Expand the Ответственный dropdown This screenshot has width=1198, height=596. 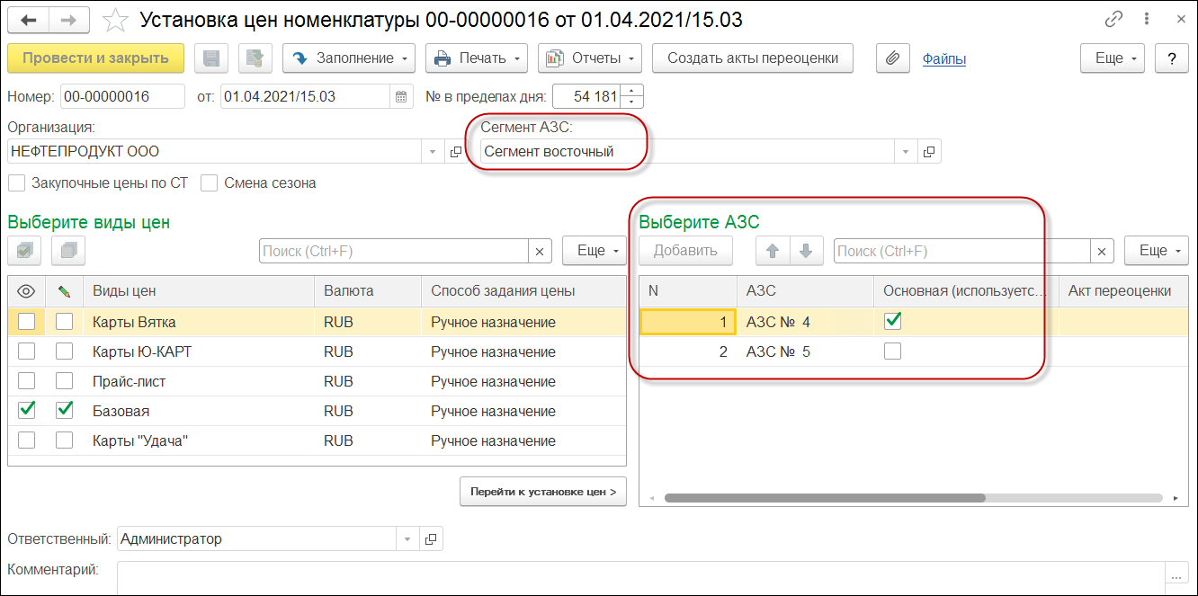tap(407, 539)
